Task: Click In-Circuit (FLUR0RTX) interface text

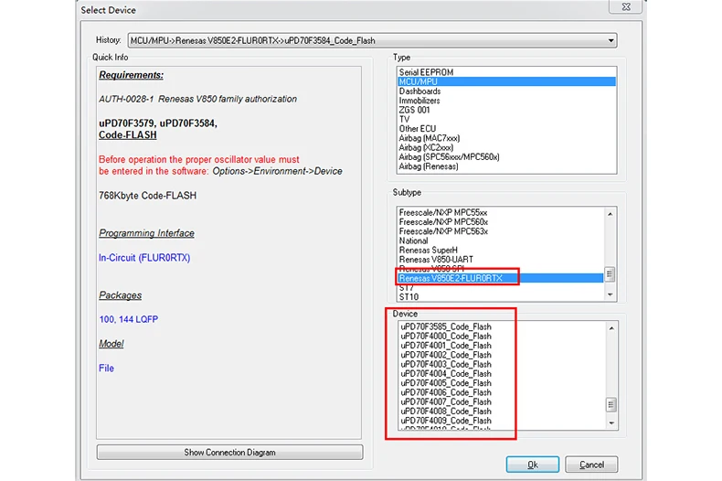Action: point(144,258)
